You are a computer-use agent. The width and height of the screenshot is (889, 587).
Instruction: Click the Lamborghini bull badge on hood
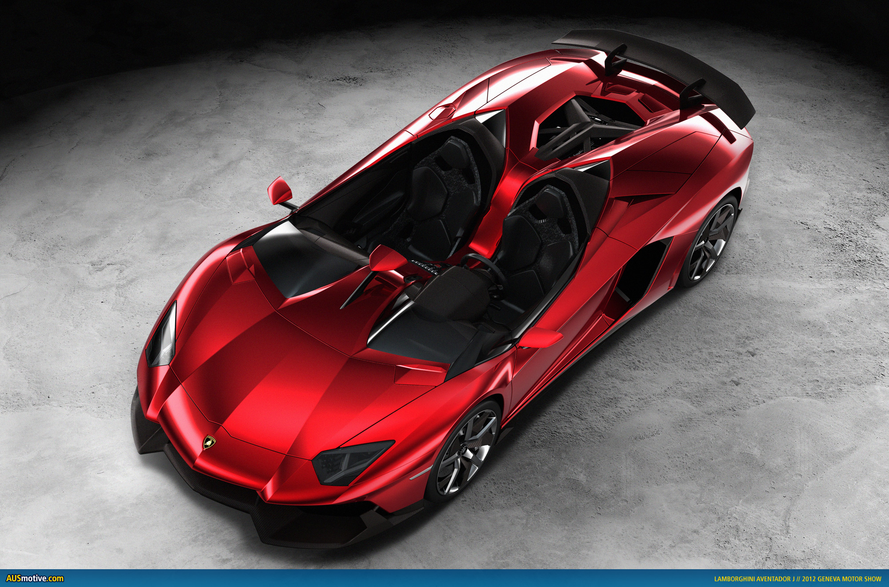pyautogui.click(x=209, y=442)
